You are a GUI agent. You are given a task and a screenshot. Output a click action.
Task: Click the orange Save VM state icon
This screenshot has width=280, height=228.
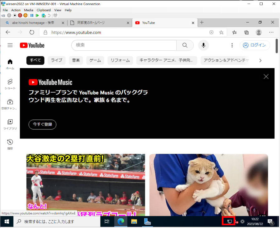tap(26, 16)
